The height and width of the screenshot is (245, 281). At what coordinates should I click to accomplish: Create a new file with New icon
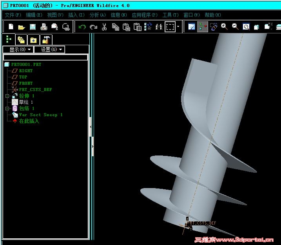coord(11,27)
